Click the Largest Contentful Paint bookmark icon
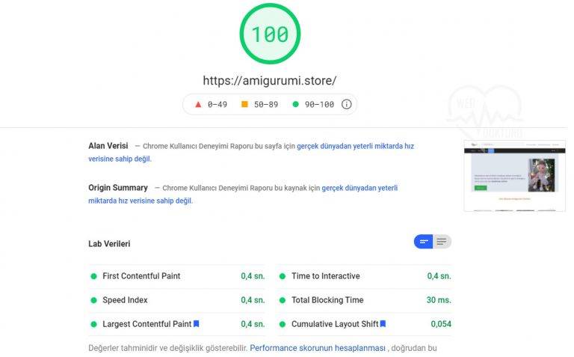 (197, 323)
